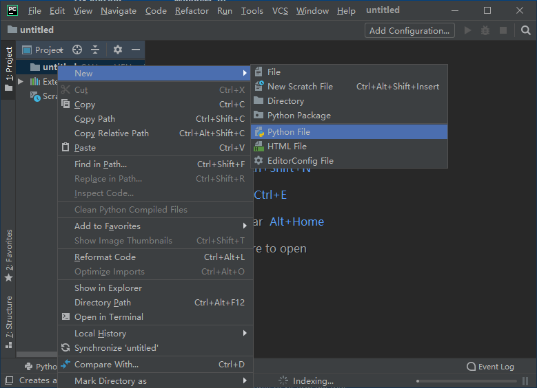Expand the External Libraries tree node
The width and height of the screenshot is (537, 388).
point(21,81)
